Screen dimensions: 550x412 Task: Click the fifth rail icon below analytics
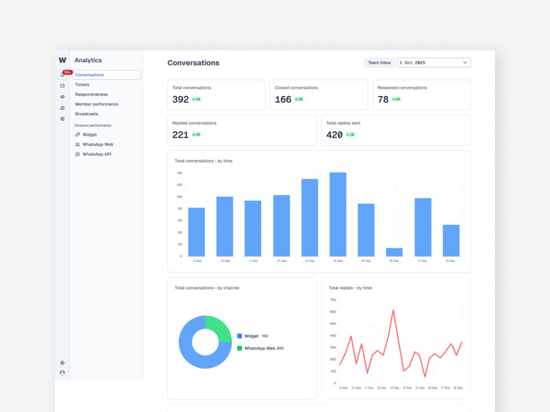62,119
